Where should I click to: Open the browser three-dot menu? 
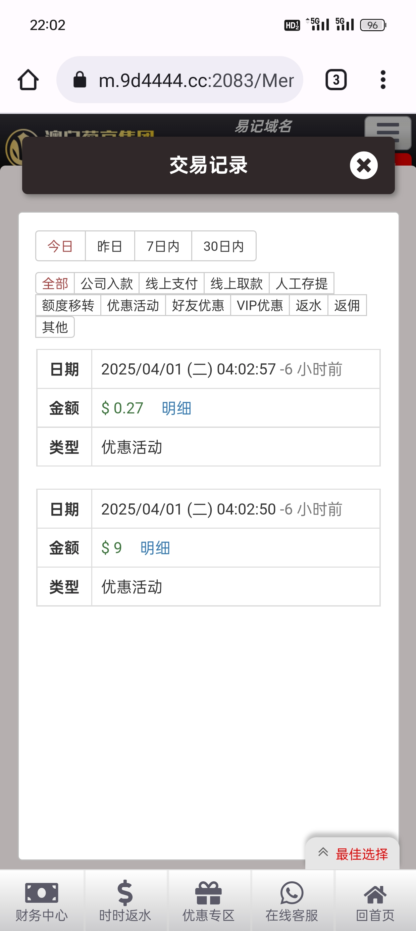click(x=383, y=80)
